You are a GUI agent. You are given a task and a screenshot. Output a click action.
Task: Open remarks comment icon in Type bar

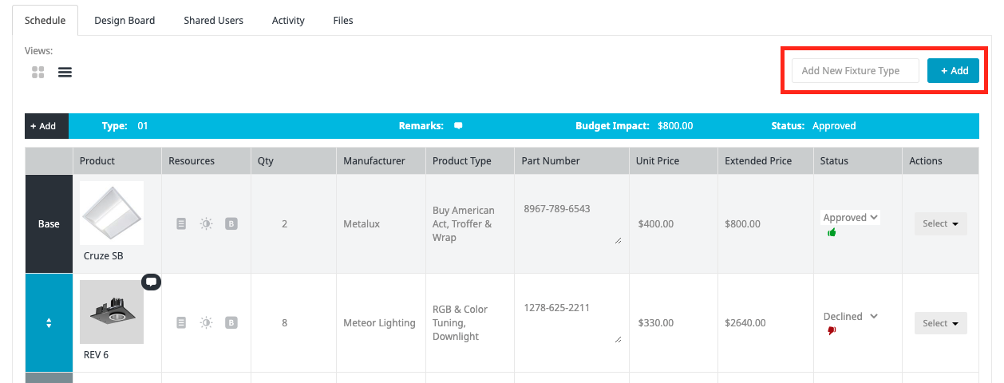tap(458, 126)
